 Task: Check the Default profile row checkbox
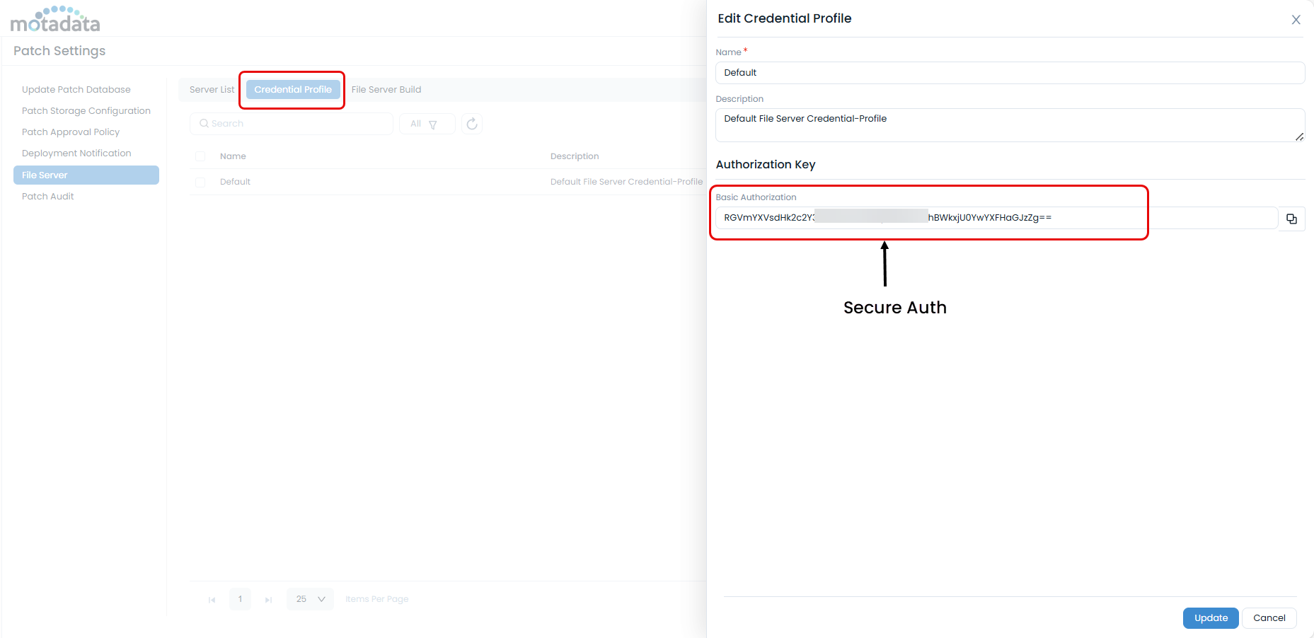tap(200, 182)
